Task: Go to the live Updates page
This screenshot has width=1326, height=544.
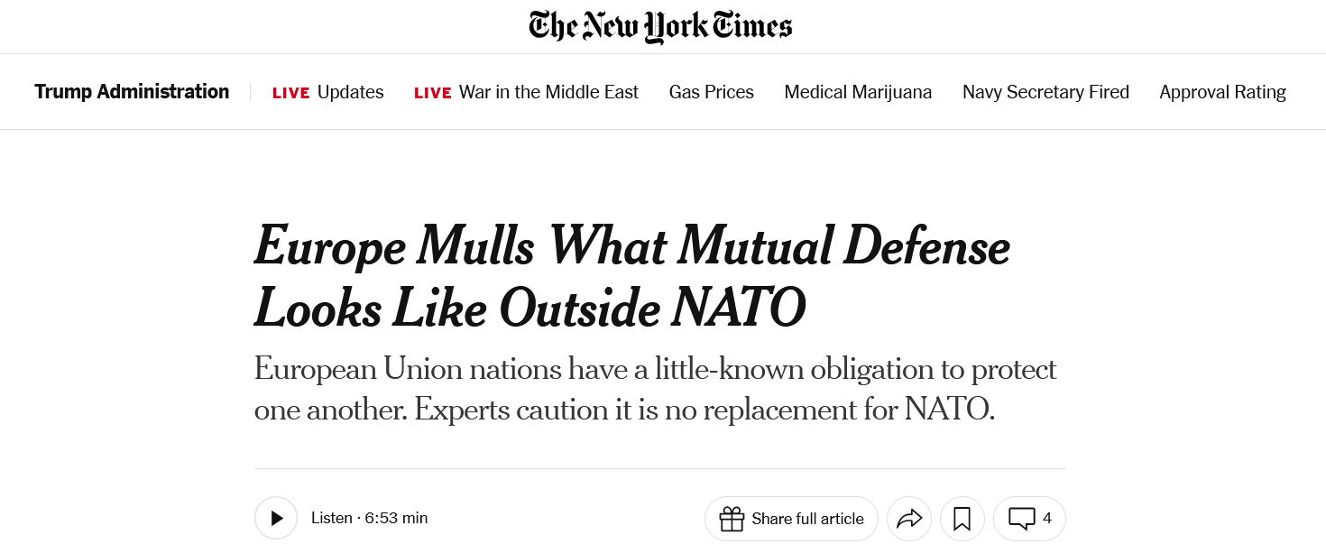Action: pyautogui.click(x=350, y=92)
